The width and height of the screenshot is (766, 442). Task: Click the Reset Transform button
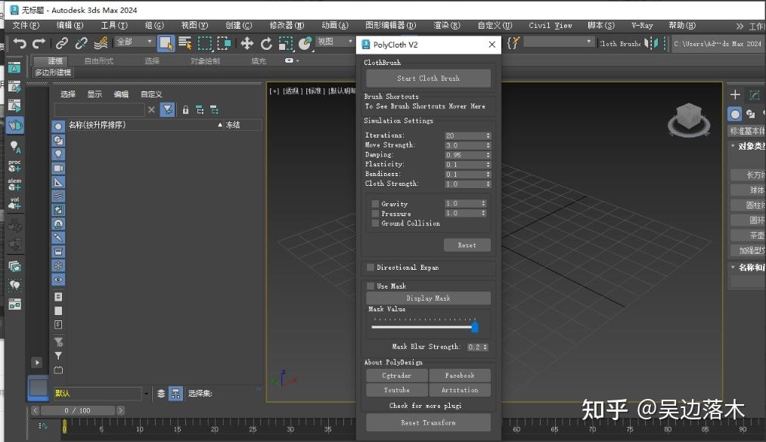click(428, 422)
